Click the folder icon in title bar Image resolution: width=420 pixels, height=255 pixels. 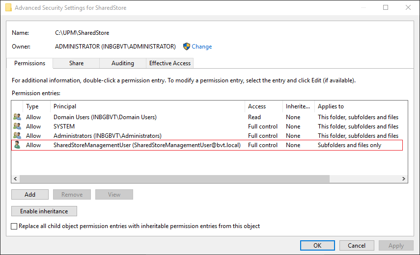click(8, 8)
